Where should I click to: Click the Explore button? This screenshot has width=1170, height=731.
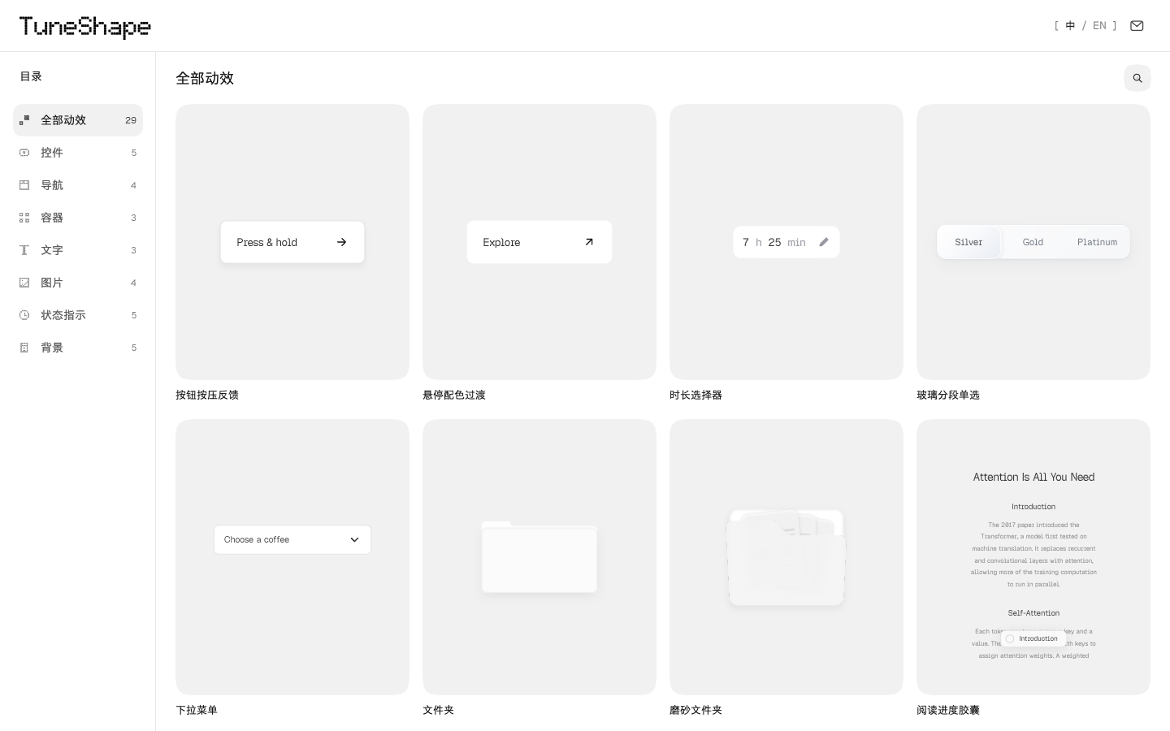coord(539,242)
